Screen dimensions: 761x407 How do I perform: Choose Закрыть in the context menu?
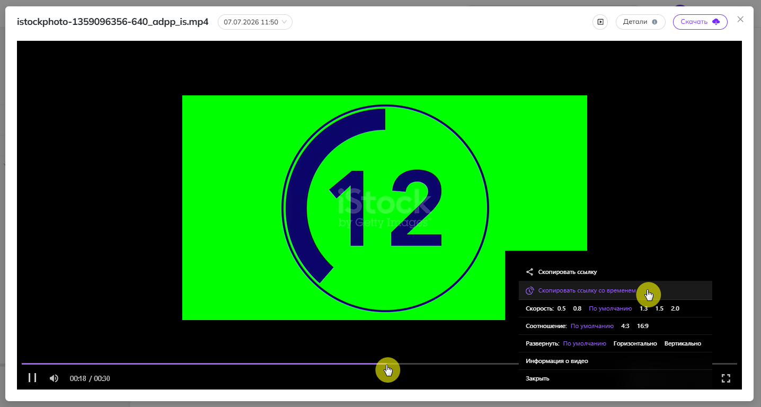pyautogui.click(x=537, y=378)
